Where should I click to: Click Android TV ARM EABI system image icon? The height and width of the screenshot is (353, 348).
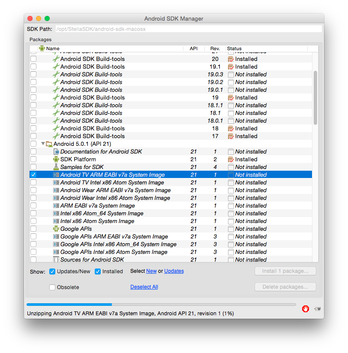pyautogui.click(x=56, y=175)
